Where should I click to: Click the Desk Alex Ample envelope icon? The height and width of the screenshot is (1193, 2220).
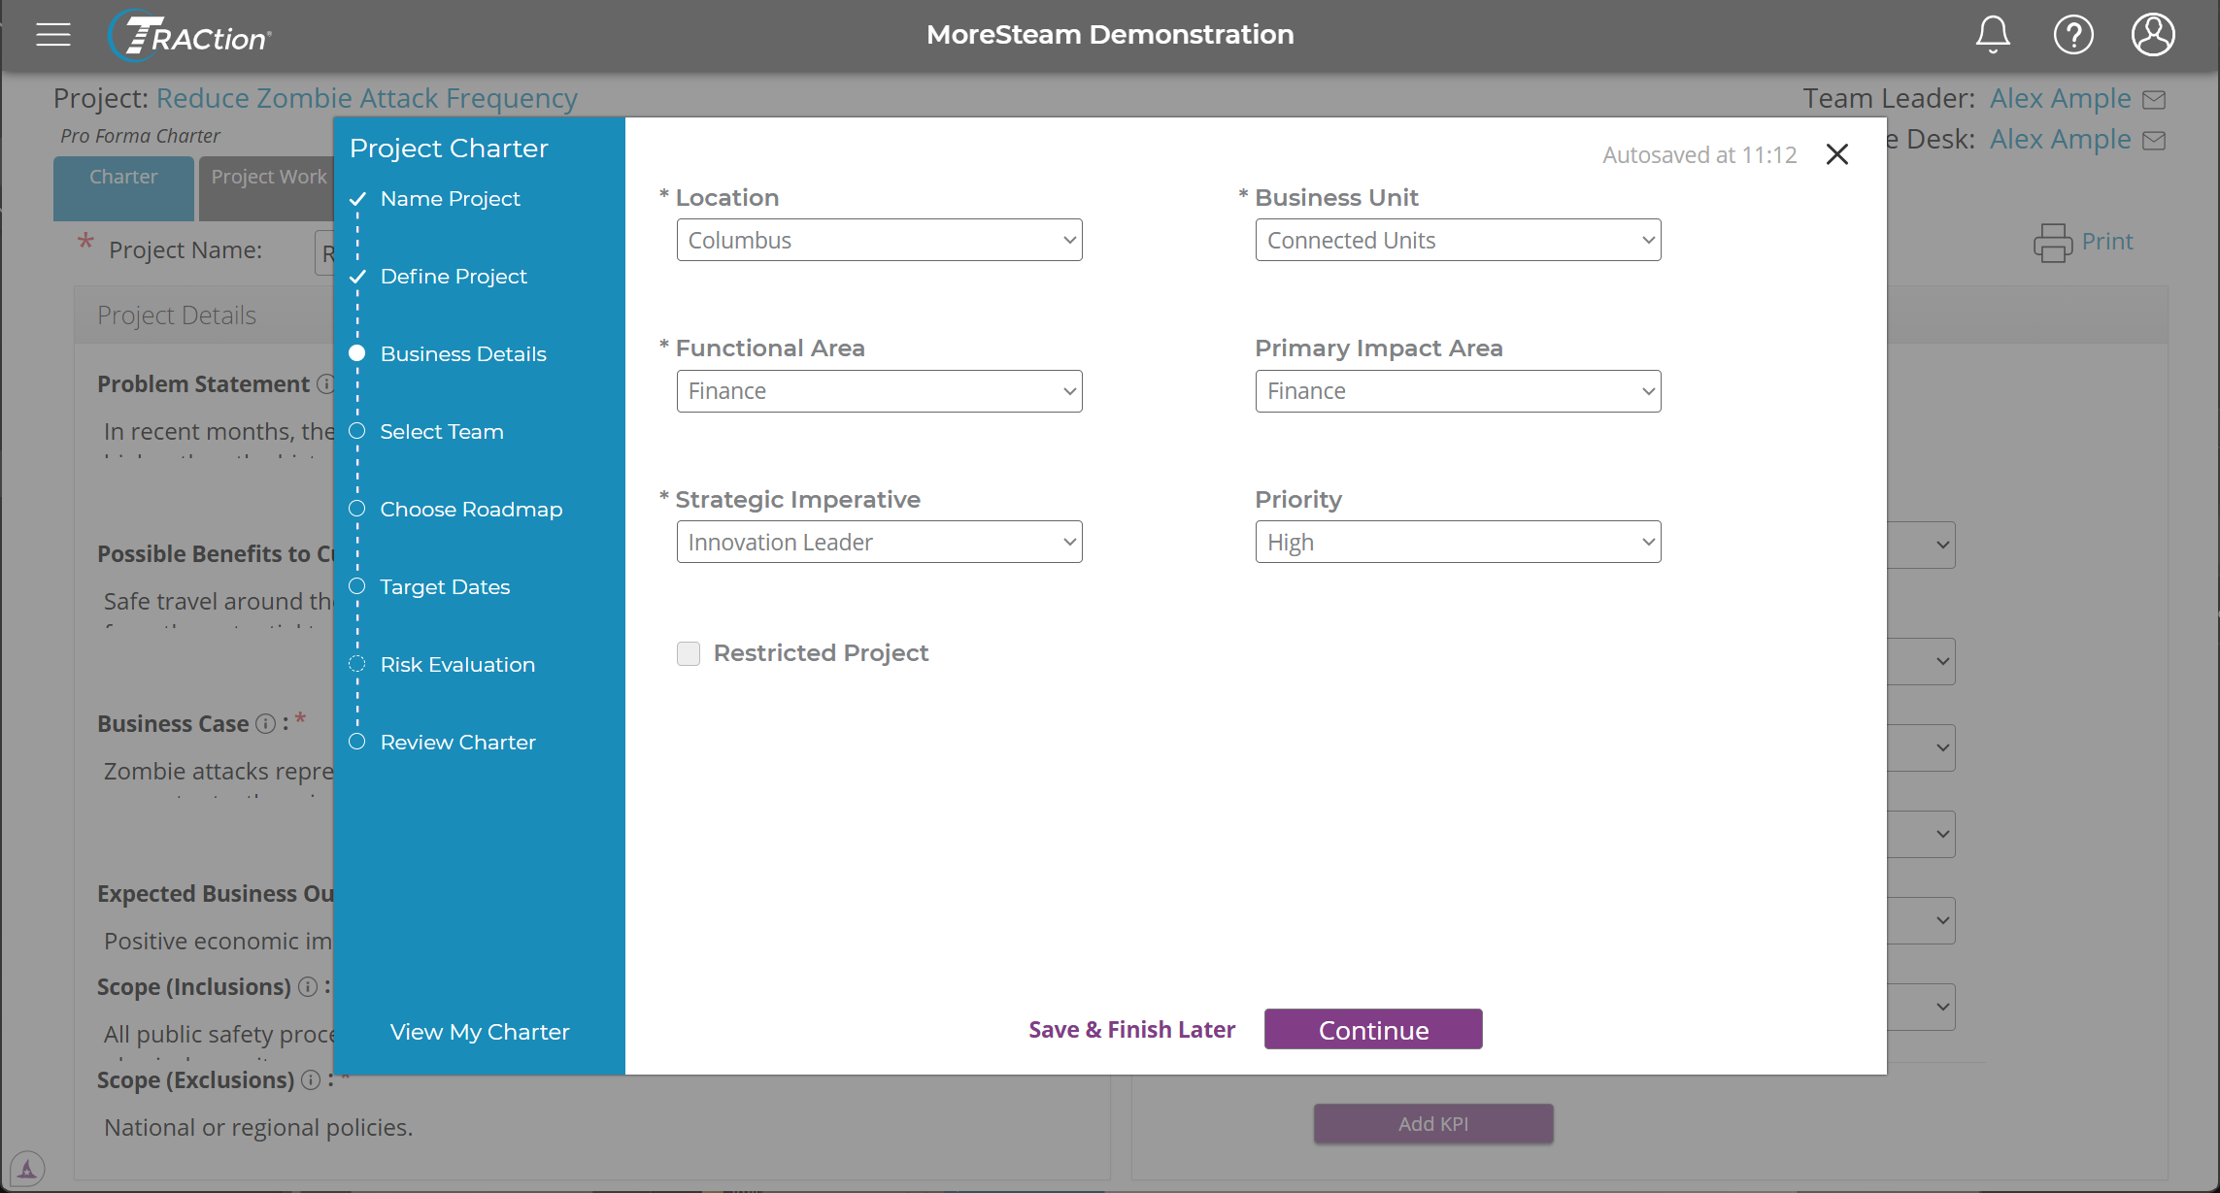click(2154, 141)
